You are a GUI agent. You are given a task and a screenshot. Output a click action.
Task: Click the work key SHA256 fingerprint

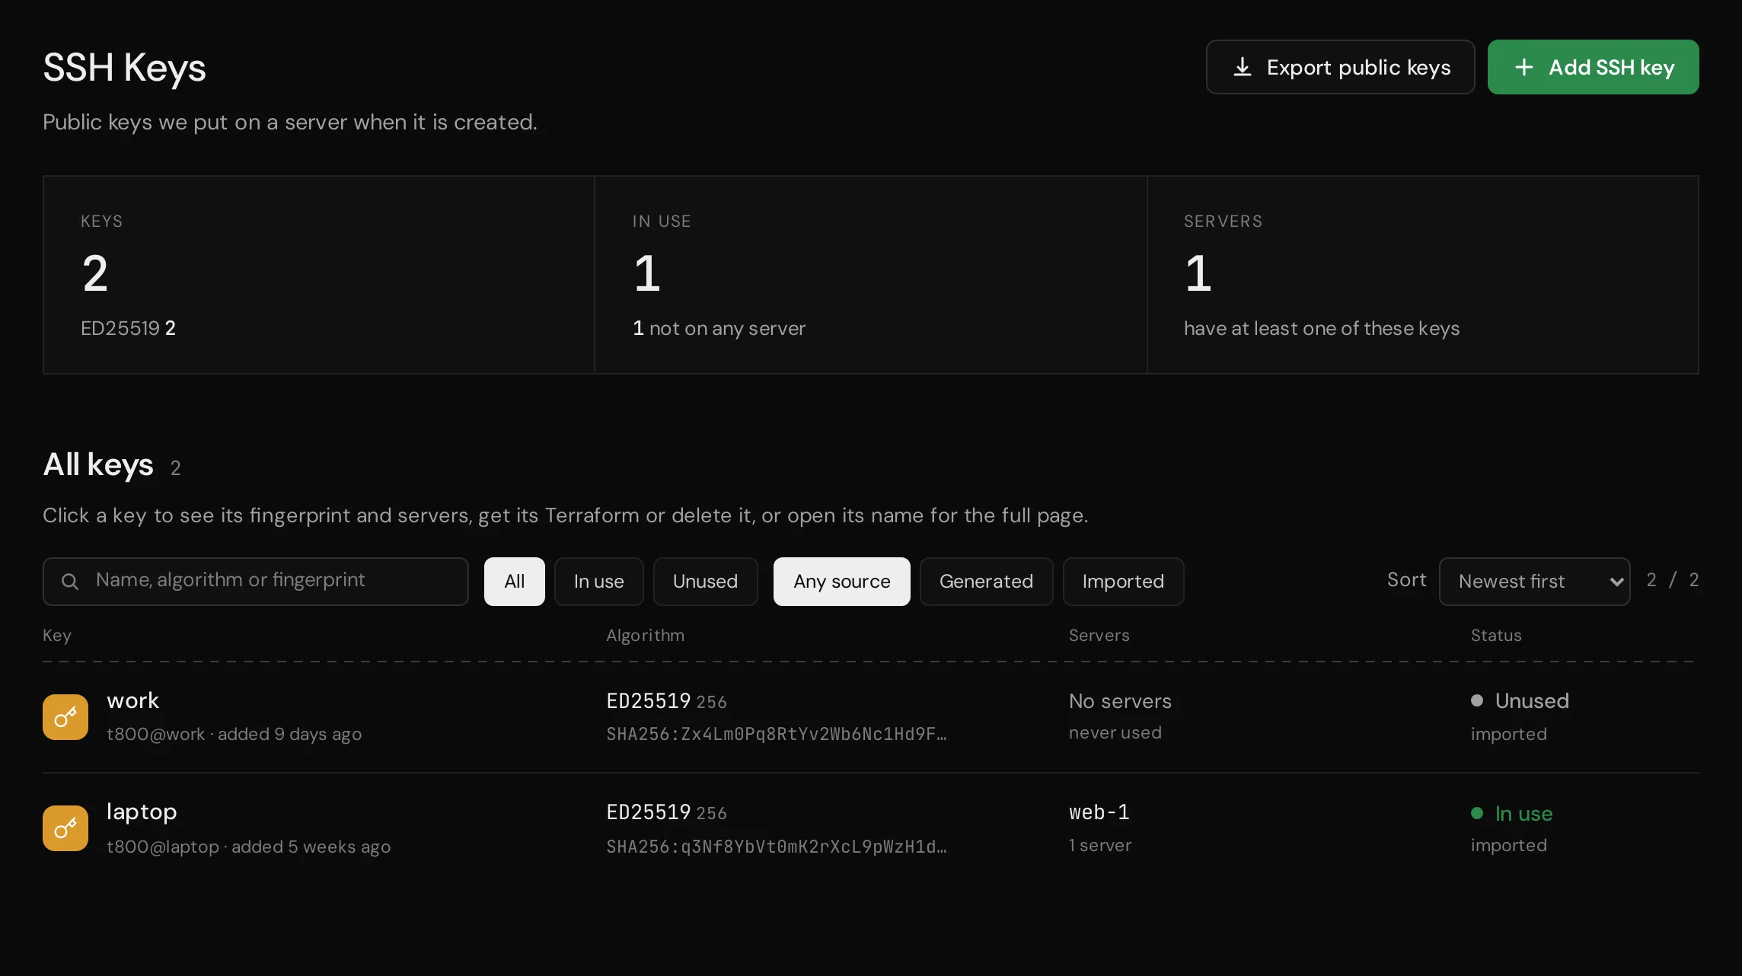[x=777, y=734]
